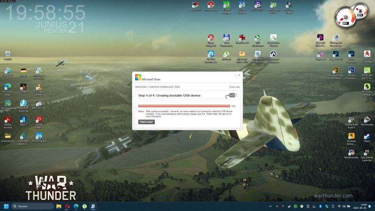Open the ModActivator desktop shortcut
Viewport: 375px width, 211px height.
351,154
